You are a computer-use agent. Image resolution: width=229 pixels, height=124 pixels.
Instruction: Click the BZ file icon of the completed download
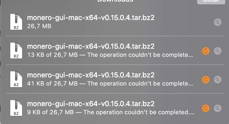(x=16, y=22)
